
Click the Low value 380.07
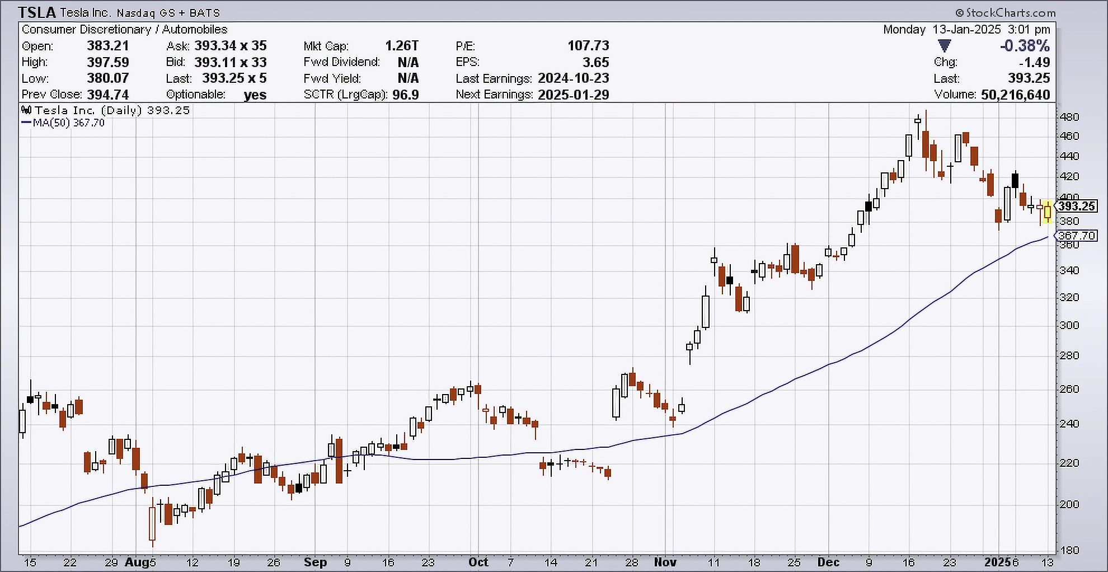107,78
